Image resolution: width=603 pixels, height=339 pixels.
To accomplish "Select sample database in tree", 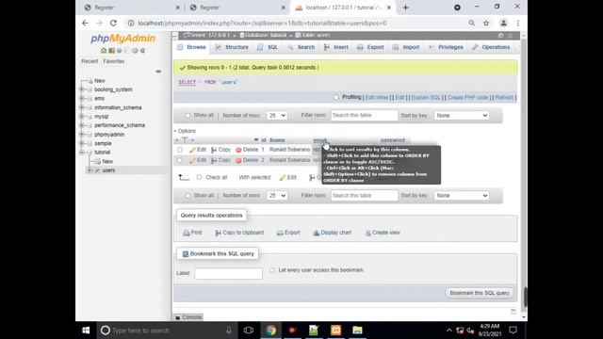I will click(x=103, y=143).
